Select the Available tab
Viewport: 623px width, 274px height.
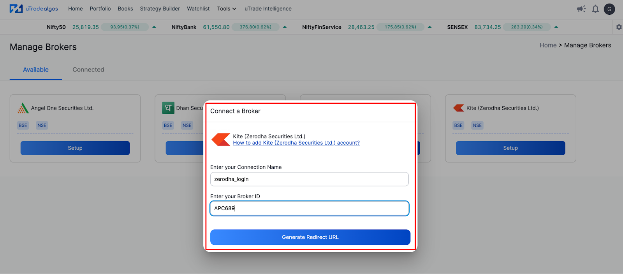click(x=36, y=70)
